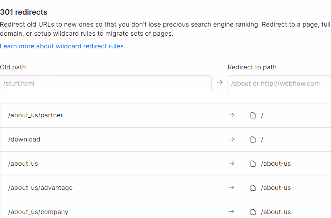The height and width of the screenshot is (218, 331).
Task: Click the page icon in /download row
Action: 253,140
